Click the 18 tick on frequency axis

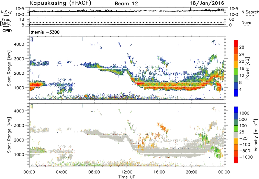(x=22, y=19)
